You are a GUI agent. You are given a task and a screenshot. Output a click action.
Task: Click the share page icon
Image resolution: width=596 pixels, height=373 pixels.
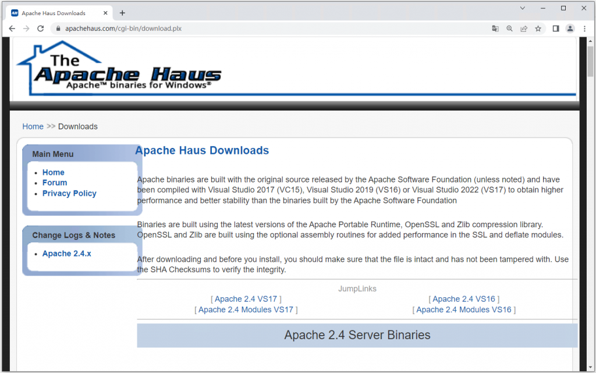[x=524, y=29]
